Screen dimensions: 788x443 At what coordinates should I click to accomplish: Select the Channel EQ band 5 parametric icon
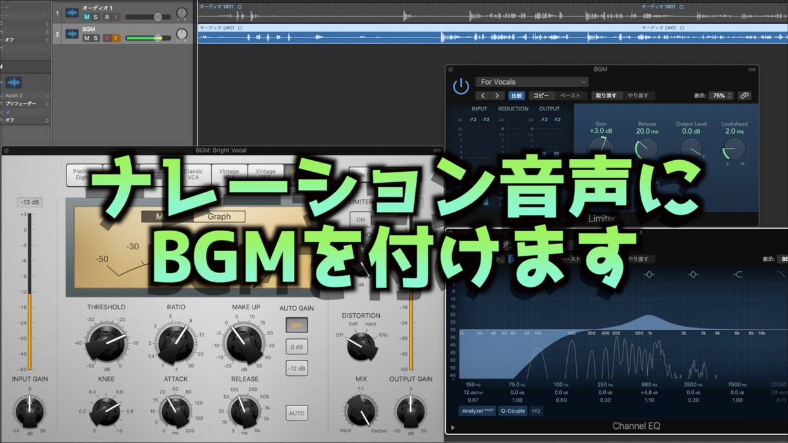[x=649, y=274]
